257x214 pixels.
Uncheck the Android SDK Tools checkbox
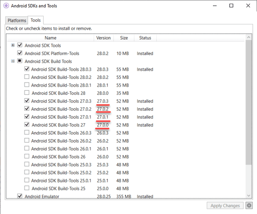[20, 45]
